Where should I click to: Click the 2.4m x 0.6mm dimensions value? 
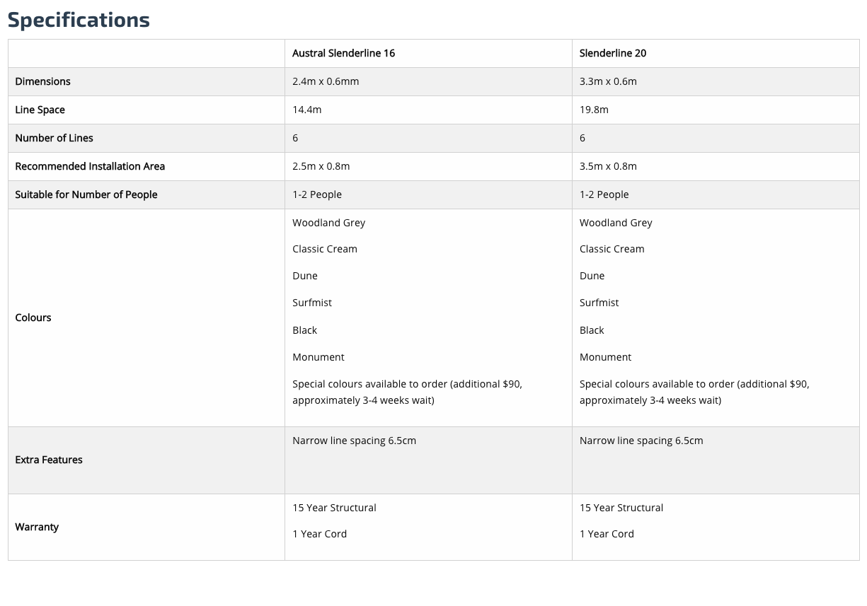pyautogui.click(x=326, y=81)
